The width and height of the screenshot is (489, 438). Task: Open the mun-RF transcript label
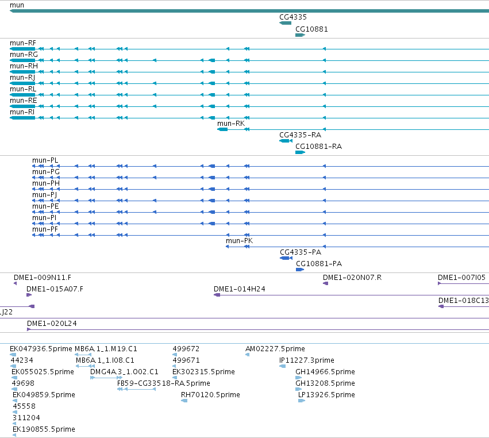pyautogui.click(x=23, y=43)
